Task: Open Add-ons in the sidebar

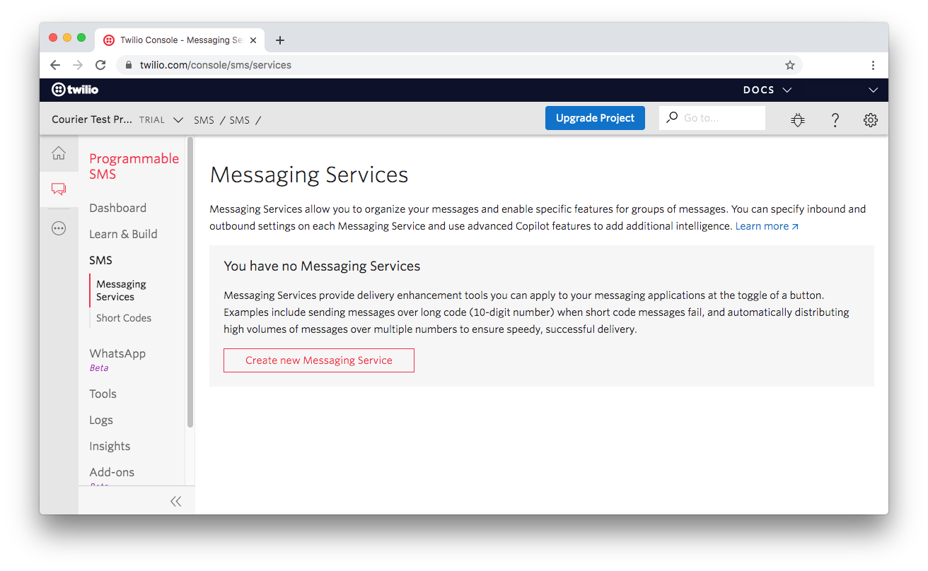Action: pyautogui.click(x=112, y=472)
